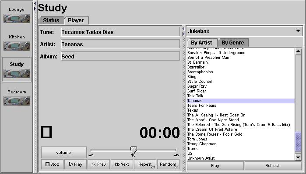Click the artist list scroll down arrow
306x174 pixels.
298,157
